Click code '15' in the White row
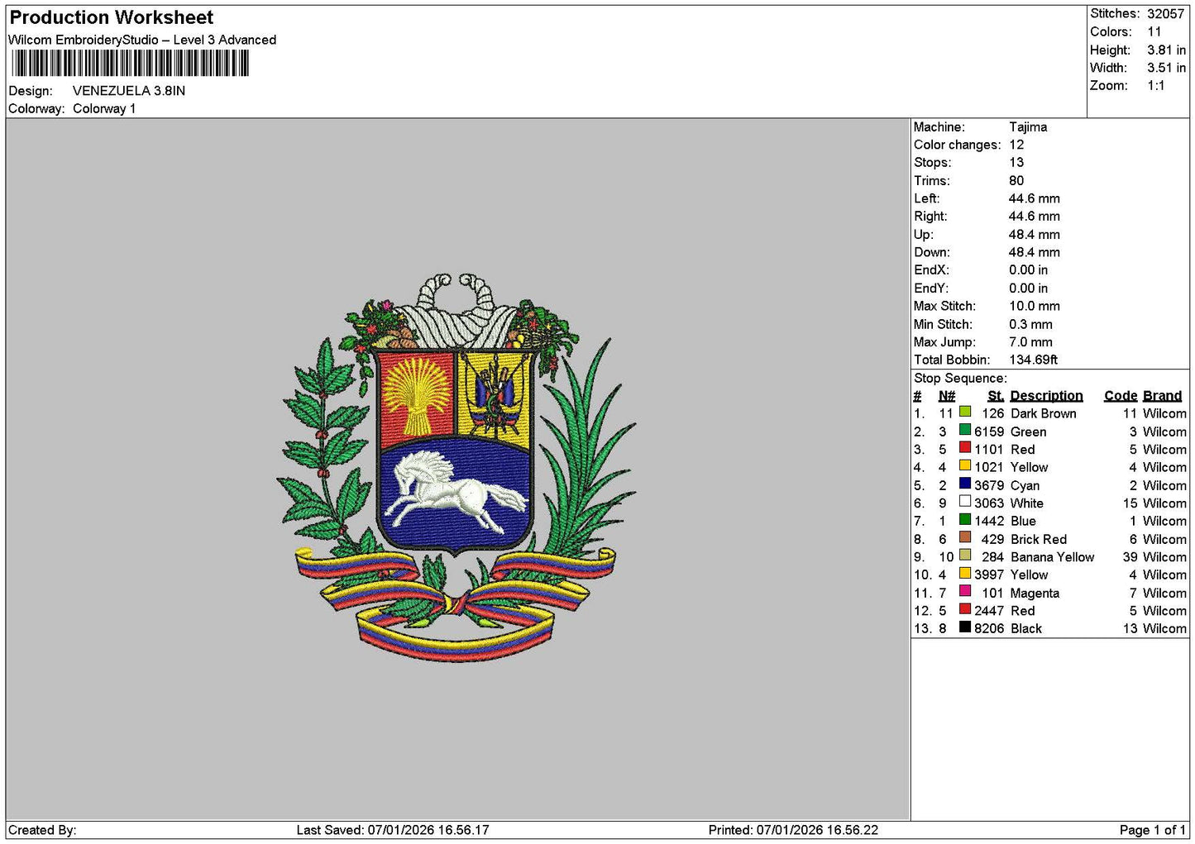 (1130, 503)
